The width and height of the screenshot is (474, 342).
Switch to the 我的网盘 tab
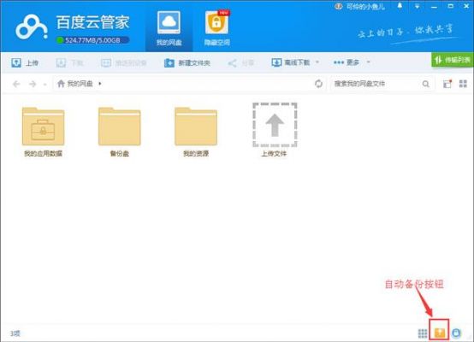click(169, 29)
